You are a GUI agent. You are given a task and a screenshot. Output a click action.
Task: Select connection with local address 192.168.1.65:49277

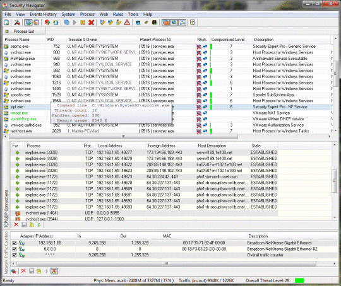(x=145, y=152)
